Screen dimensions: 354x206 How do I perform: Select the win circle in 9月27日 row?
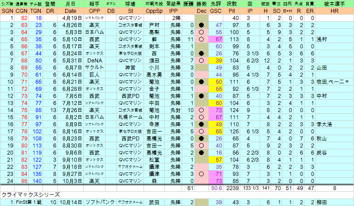[202, 174]
